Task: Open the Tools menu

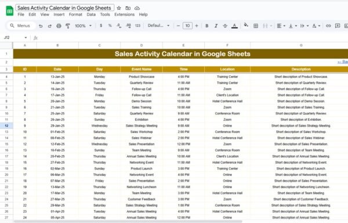Action: 105,15
